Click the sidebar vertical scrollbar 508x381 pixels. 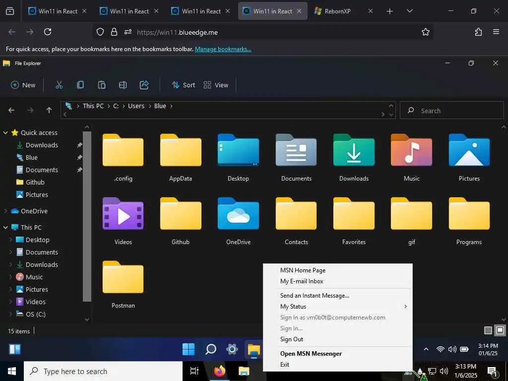coord(87,216)
